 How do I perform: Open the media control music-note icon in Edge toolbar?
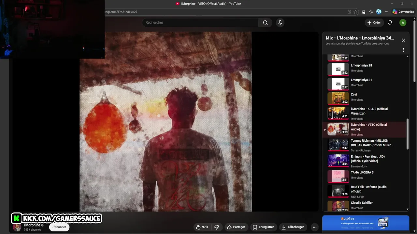coord(363,12)
